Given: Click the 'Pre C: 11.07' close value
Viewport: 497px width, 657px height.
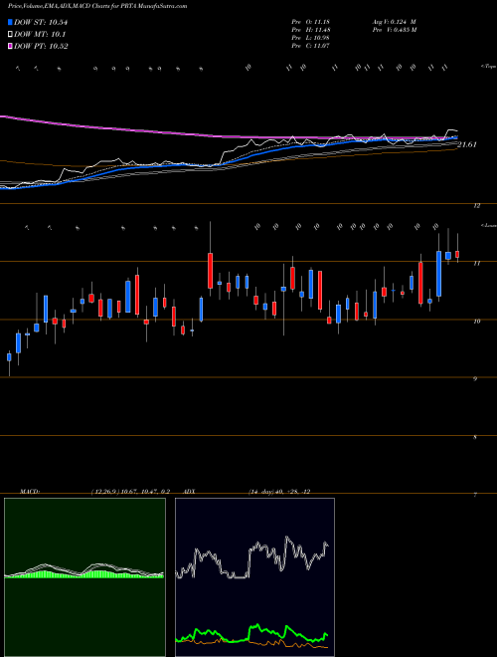Looking at the screenshot, I should click(311, 46).
